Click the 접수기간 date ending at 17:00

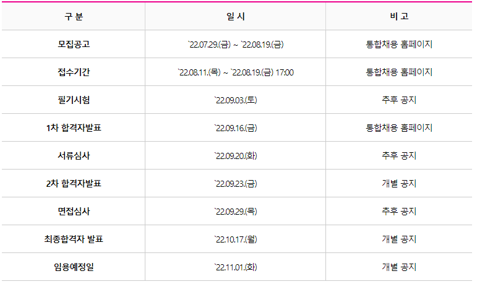236,72
